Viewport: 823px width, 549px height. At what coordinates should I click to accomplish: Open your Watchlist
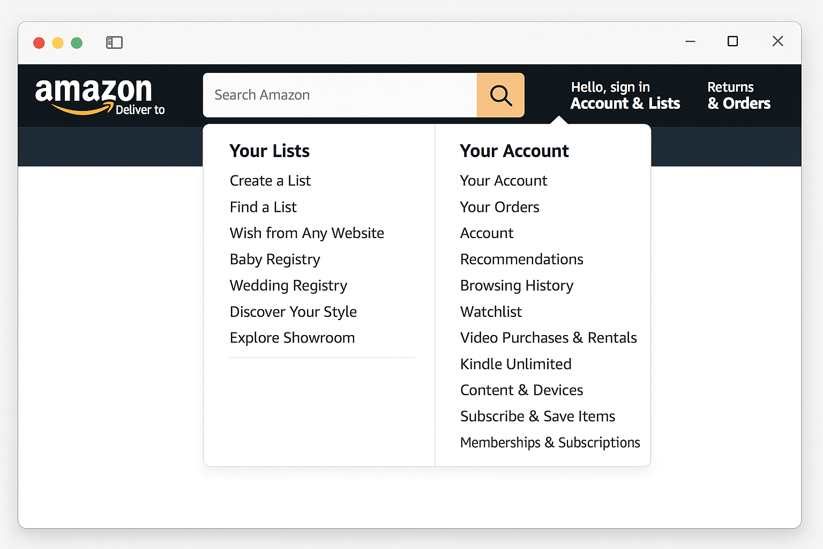click(490, 311)
